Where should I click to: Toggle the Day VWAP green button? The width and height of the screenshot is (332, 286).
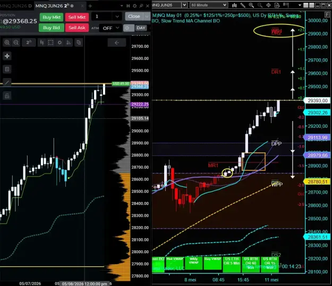point(212,263)
